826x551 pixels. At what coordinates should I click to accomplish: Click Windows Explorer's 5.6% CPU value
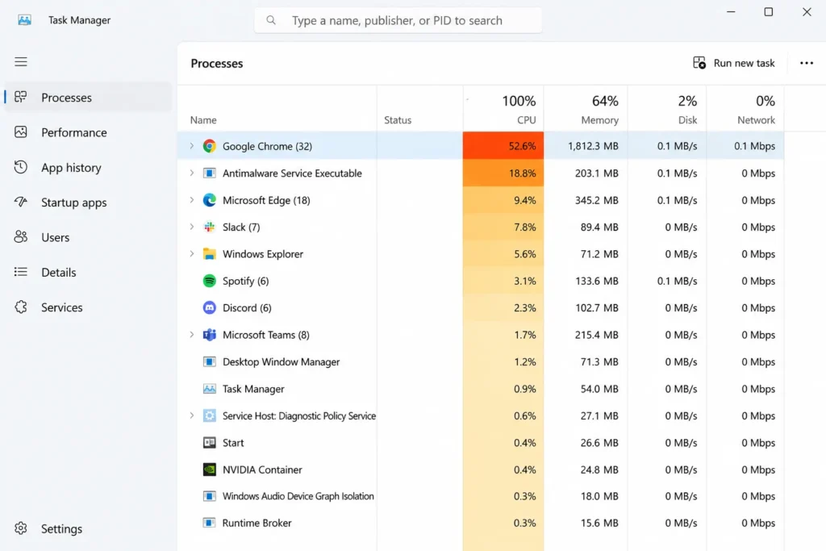[x=524, y=254]
